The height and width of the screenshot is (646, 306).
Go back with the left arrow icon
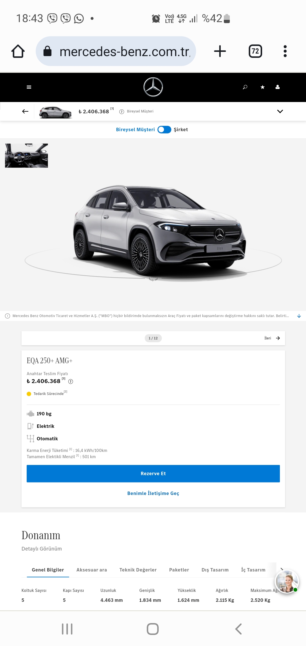(x=25, y=111)
